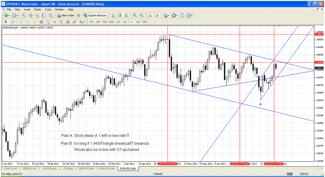Expand the Profiles dropdown arrow
The width and height of the screenshot is (325, 177).
(x=18, y=16)
